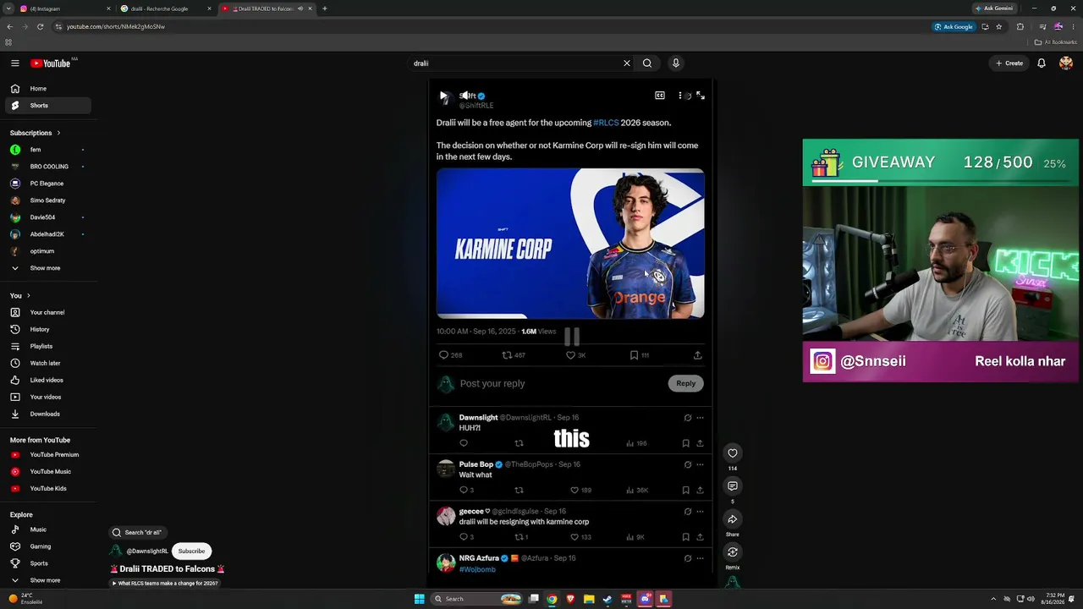The height and width of the screenshot is (609, 1083).
Task: Open the Davie504 subscription
Action: 47,217
